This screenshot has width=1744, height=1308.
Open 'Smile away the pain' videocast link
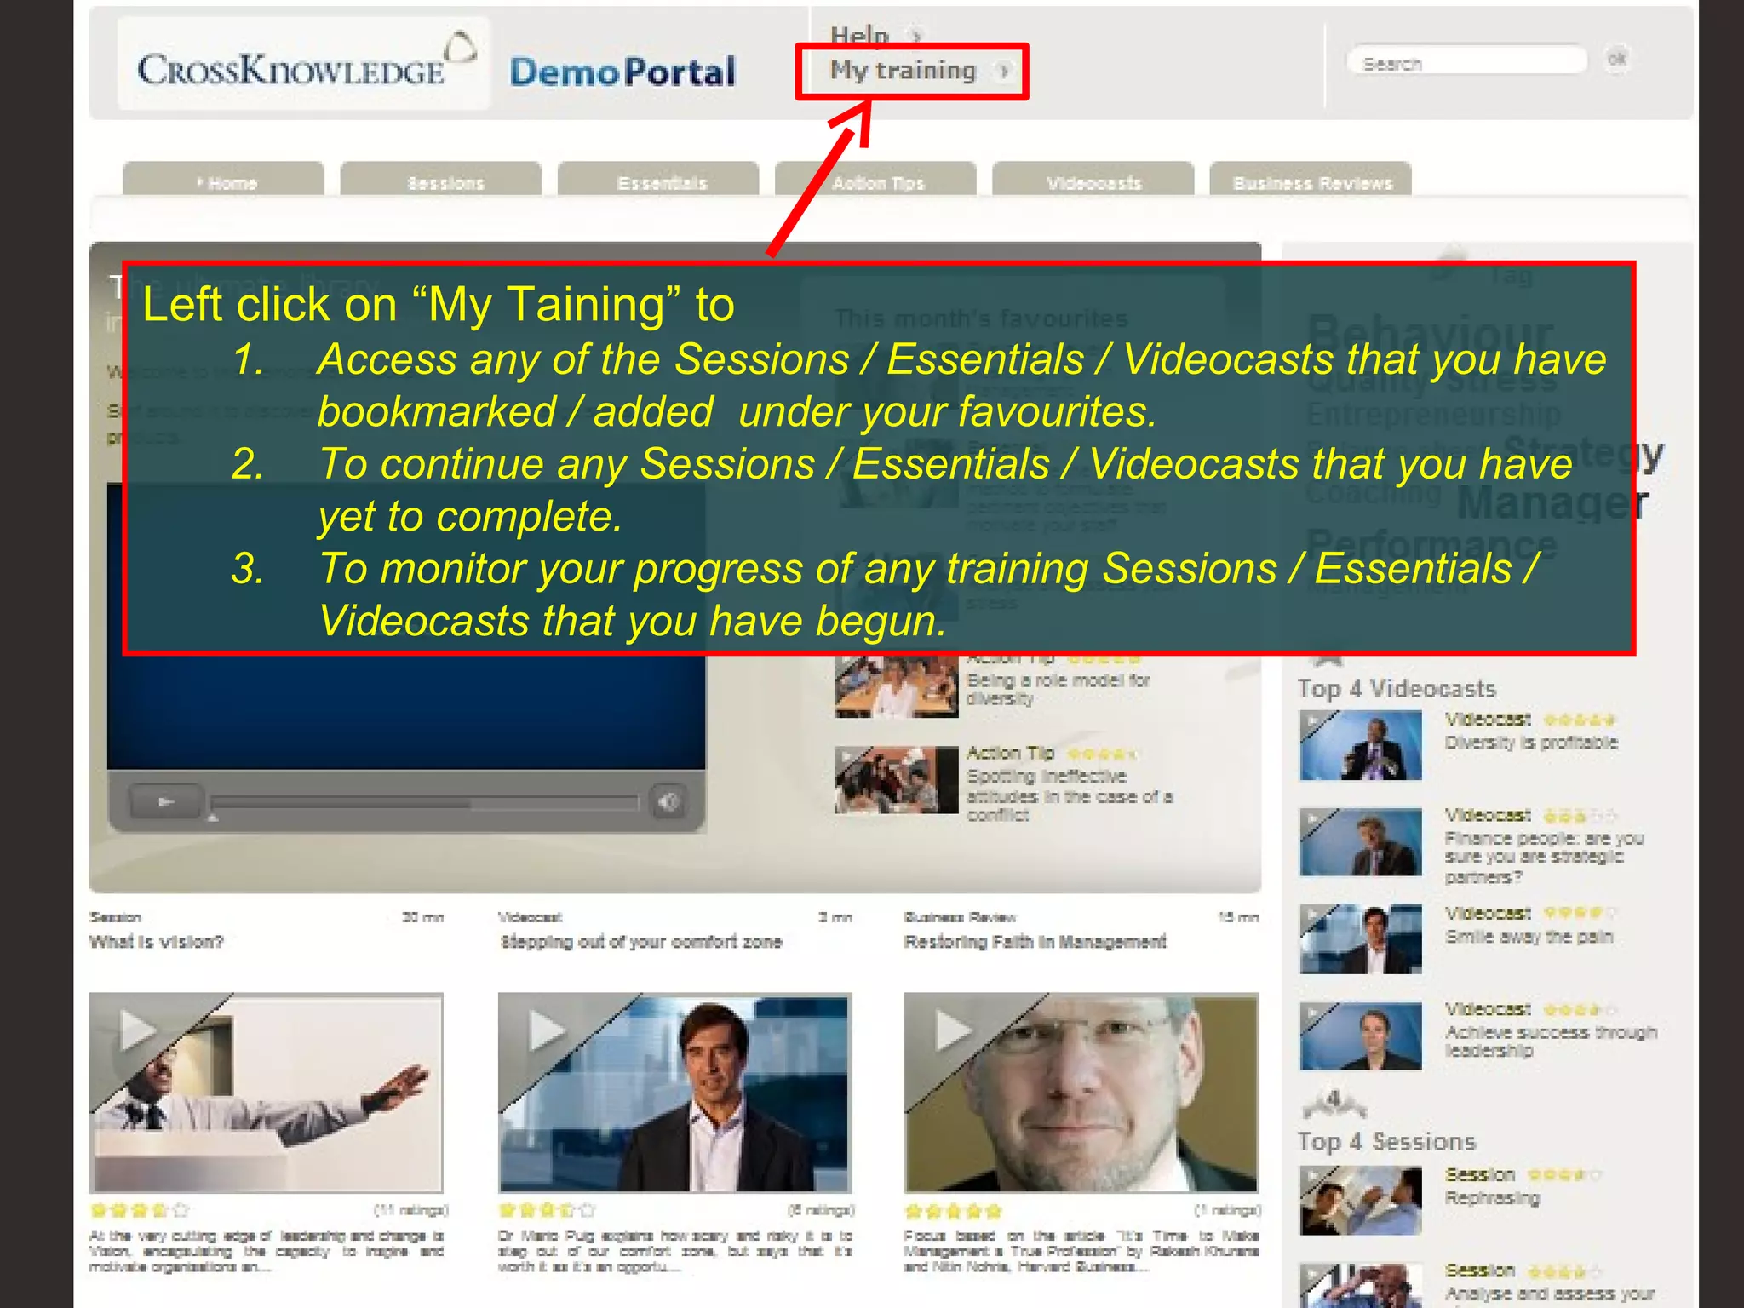coord(1529,937)
